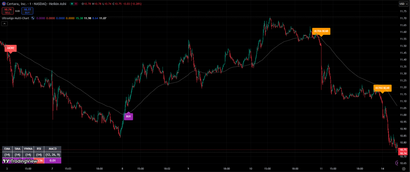
Task: Click the 11.50 price axis label
Action: pyautogui.click(x=403, y=46)
